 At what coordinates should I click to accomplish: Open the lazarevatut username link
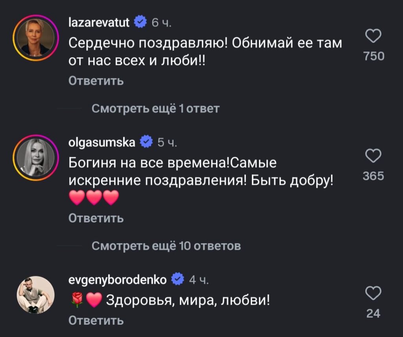[99, 23]
